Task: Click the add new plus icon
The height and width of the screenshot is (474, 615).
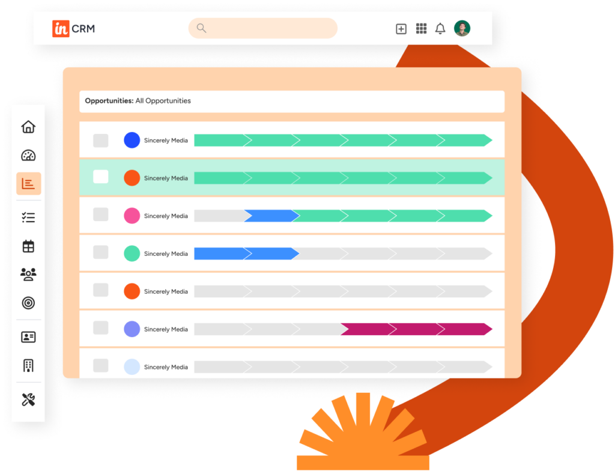Action: point(401,29)
